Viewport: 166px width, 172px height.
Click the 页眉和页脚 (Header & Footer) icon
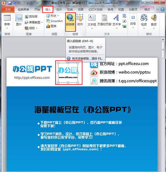tap(104, 18)
